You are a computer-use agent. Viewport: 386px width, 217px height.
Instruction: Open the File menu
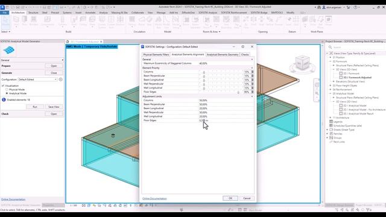coord(5,13)
